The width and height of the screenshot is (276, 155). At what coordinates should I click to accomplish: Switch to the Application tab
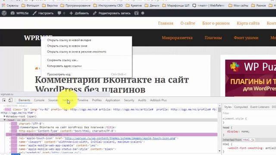113,100
